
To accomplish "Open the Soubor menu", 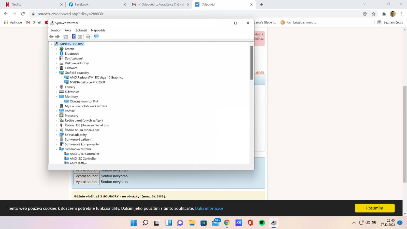I will (x=55, y=30).
